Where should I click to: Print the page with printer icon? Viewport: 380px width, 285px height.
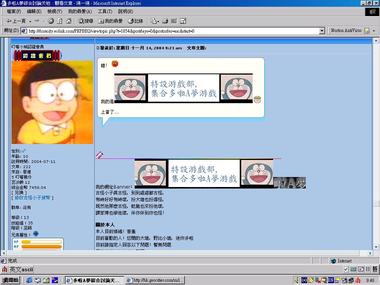click(x=165, y=21)
